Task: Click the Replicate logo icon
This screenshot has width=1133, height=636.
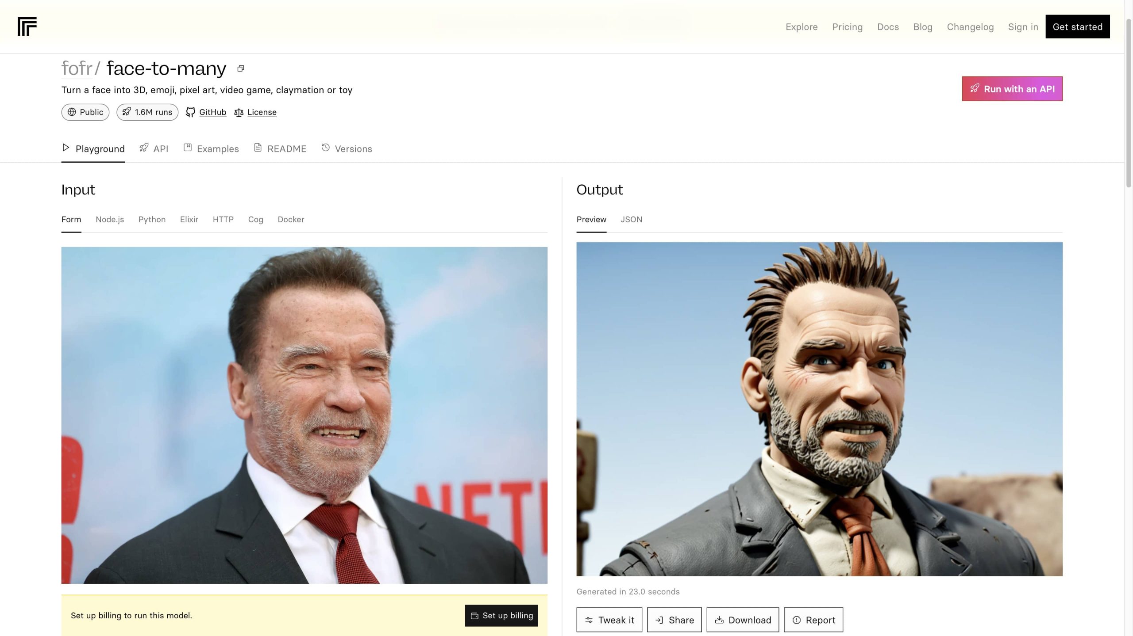Action: pyautogui.click(x=27, y=27)
